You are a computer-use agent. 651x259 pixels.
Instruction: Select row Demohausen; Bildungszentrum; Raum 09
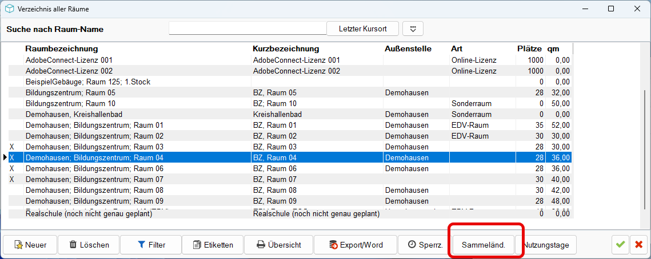coord(290,201)
